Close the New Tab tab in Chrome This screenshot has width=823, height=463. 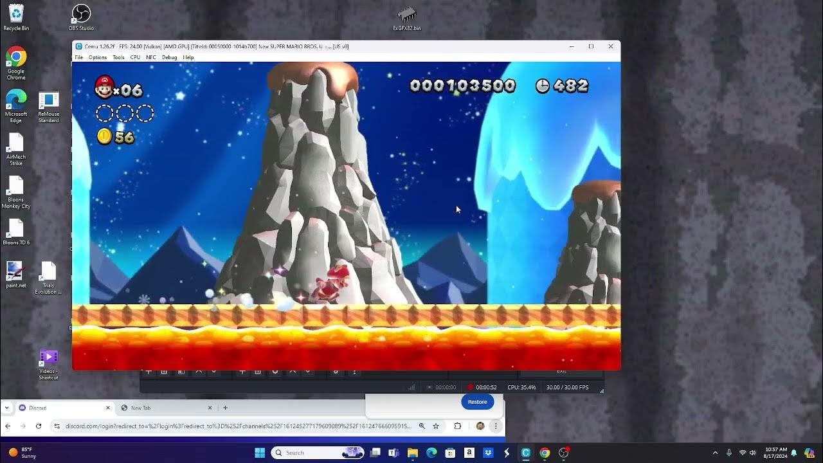pos(210,408)
